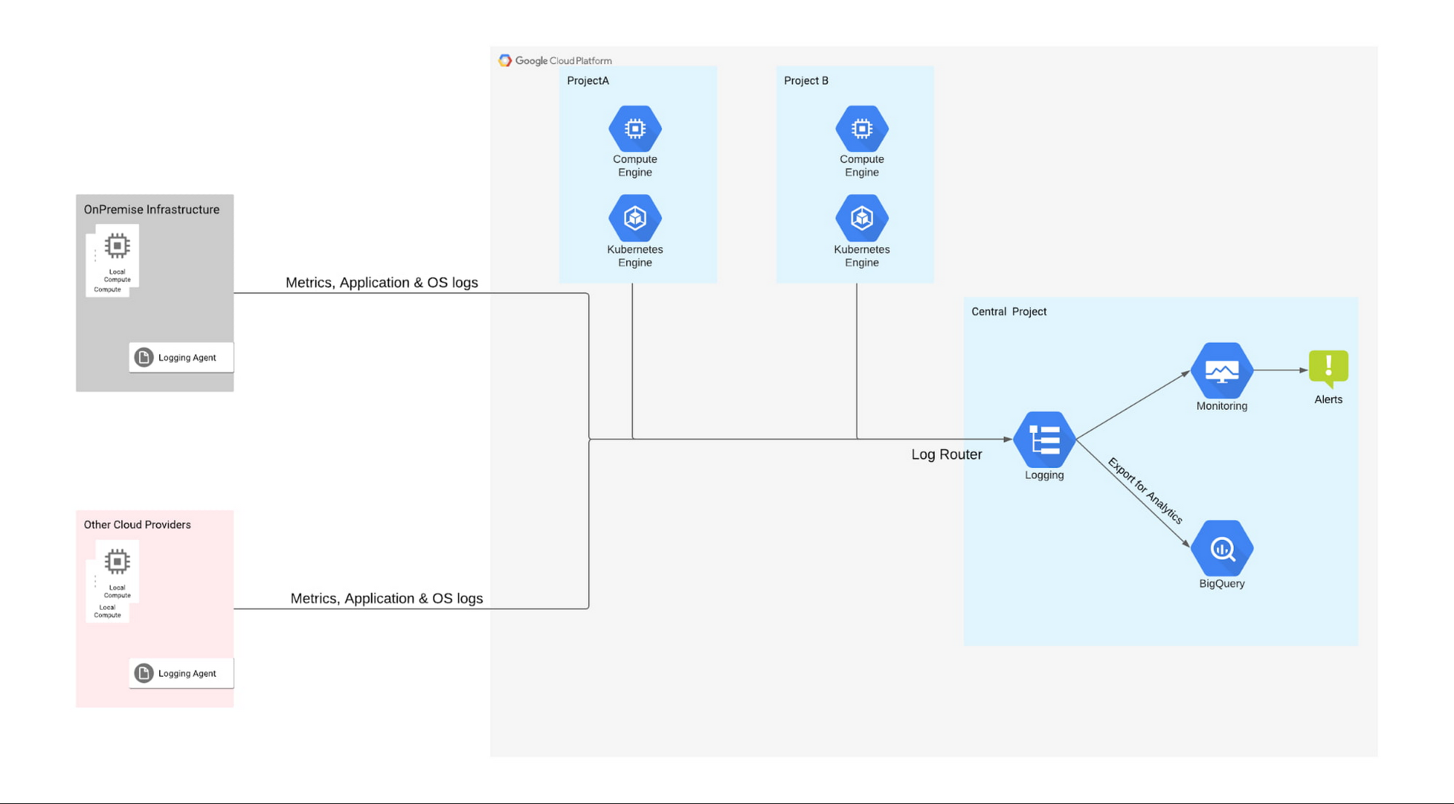Click the Export for Analytics arrow label
Screen dimensions: 1454x804
pyautogui.click(x=1146, y=490)
